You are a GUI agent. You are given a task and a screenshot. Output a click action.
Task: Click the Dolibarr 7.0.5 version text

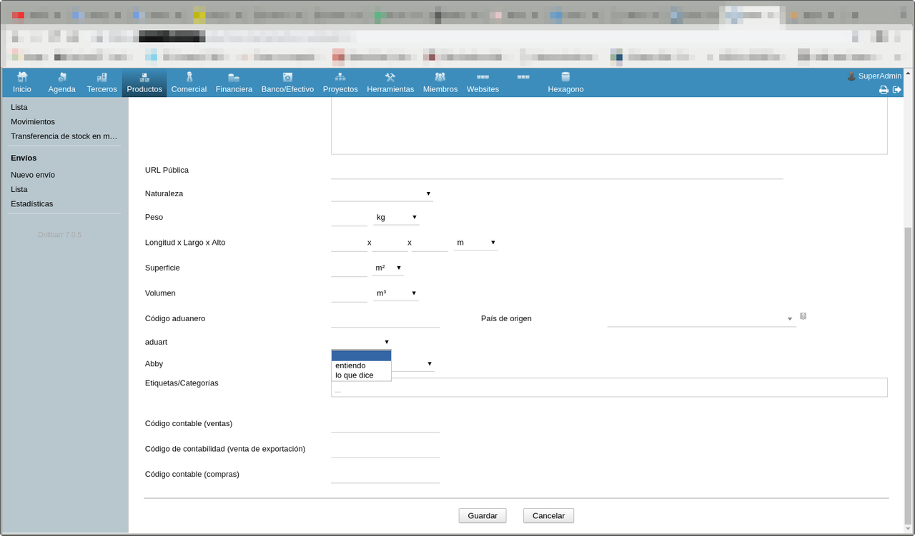[x=59, y=234]
